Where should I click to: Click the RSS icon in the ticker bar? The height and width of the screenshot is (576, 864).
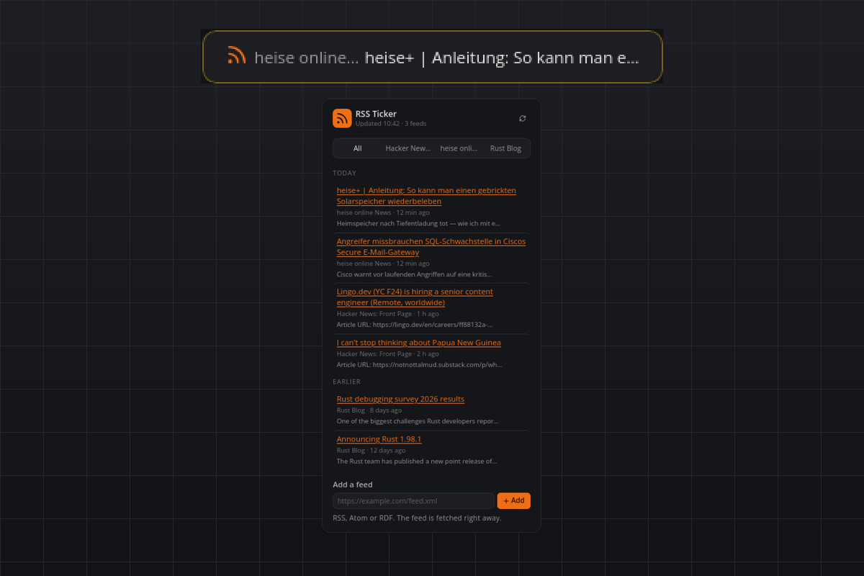click(x=237, y=55)
